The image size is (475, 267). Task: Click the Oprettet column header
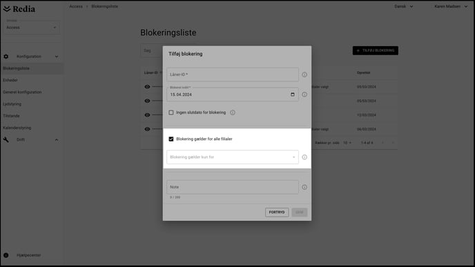click(x=364, y=72)
